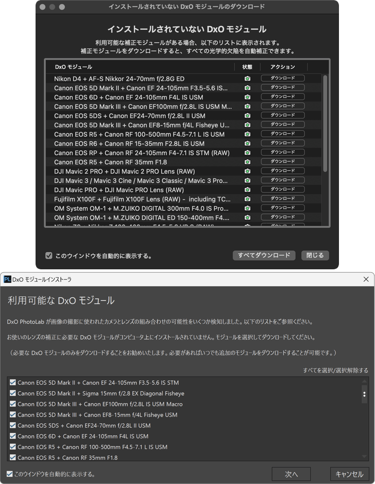
Task: Uncheck 5D Mark III + EF100mm Macro checkbox
Action: pos(13,404)
